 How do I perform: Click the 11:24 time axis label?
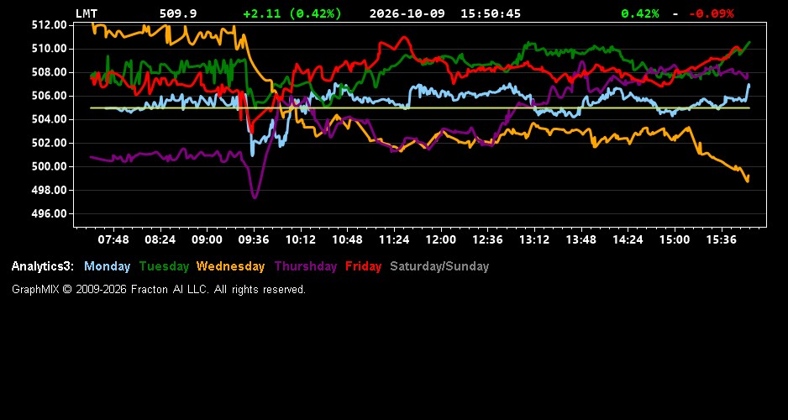(x=394, y=239)
